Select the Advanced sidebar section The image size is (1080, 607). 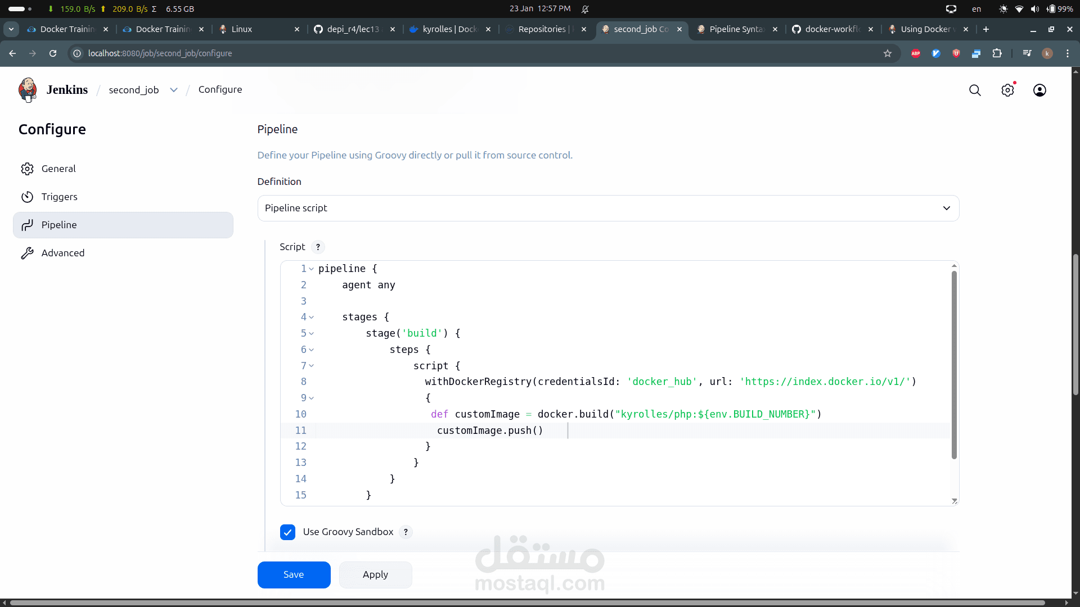[62, 253]
